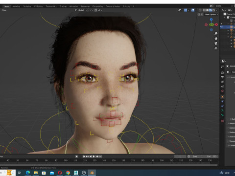Open the Animation workspace tab
This screenshot has height=176, width=235.
click(x=73, y=6)
